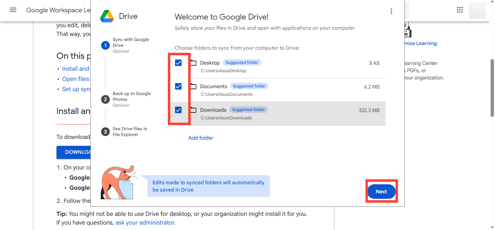
Task: Click the Desktop folder icon
Action: [x=194, y=63]
